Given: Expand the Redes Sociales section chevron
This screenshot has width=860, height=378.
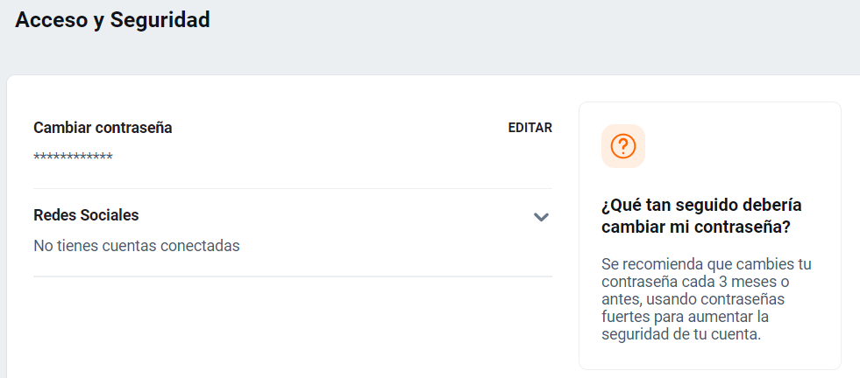Looking at the screenshot, I should pos(542,217).
